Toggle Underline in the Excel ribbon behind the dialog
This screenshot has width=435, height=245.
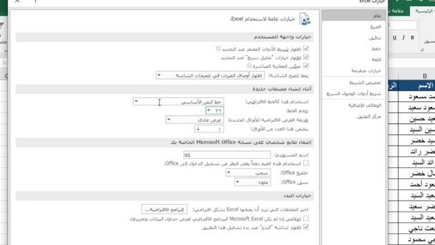[x=394, y=37]
